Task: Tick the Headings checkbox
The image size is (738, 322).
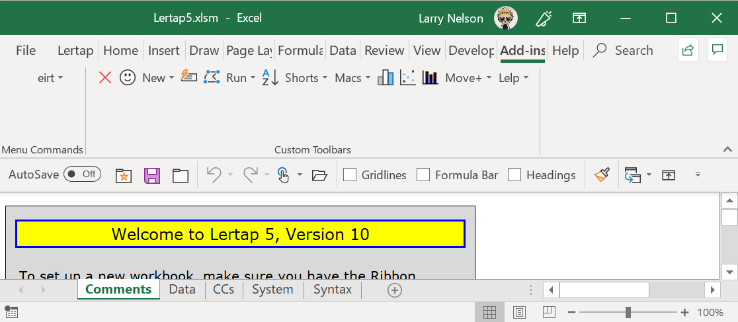Action: [x=514, y=175]
